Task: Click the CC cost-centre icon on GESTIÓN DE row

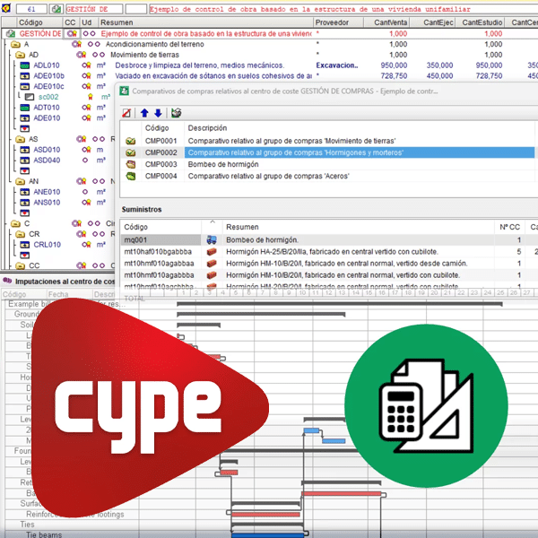Action: pos(72,34)
